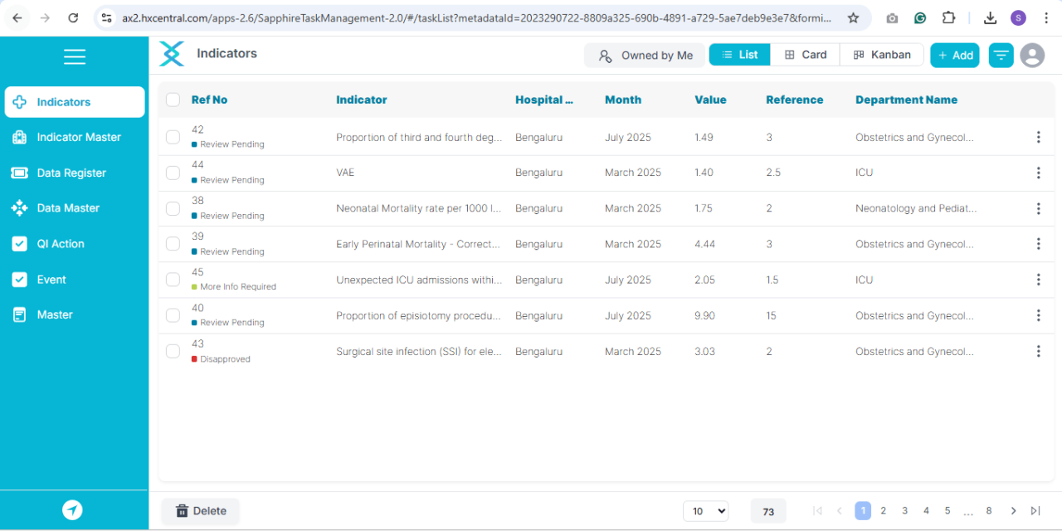The height and width of the screenshot is (531, 1062).
Task: Open three-dot menu for VAE row
Action: click(1038, 173)
